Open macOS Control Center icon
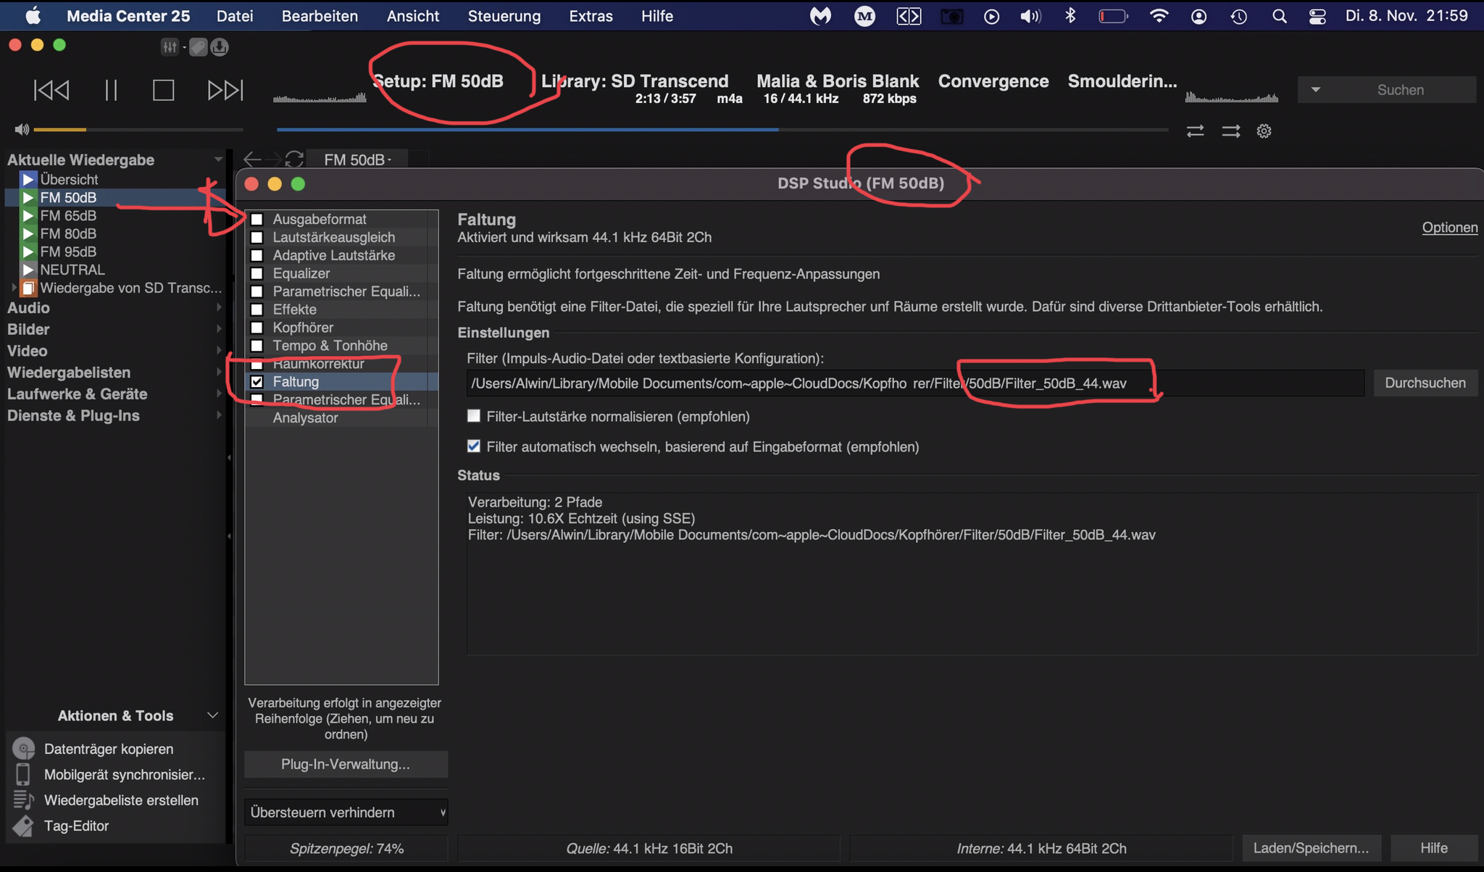 (x=1317, y=16)
